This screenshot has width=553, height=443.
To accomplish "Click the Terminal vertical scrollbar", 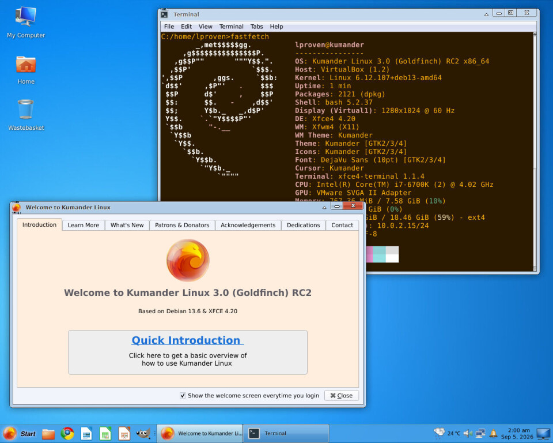I will coord(535,151).
